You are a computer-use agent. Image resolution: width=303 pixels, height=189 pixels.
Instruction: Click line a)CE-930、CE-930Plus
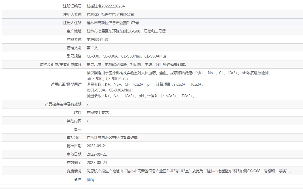[x=107, y=79]
